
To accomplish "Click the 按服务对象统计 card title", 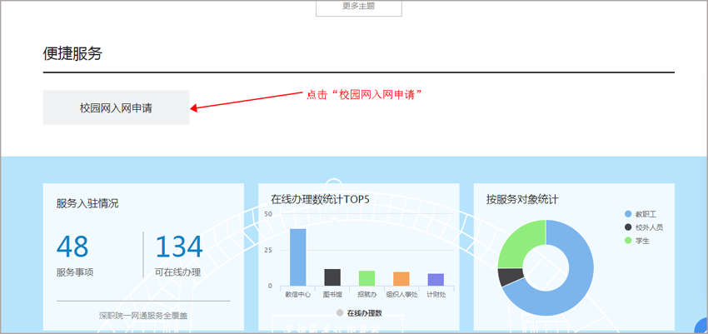I will (x=522, y=200).
